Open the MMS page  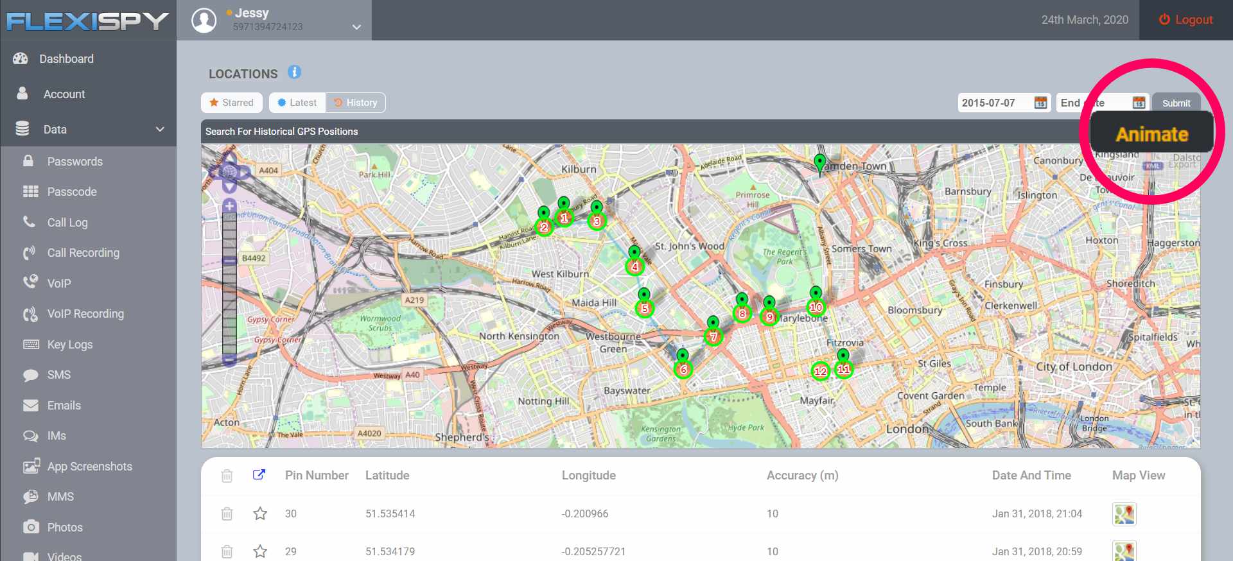(x=60, y=496)
